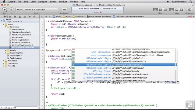Viewport: 195px width, 110px height.
Task: Open the Editor menu
Action: coord(53,2)
